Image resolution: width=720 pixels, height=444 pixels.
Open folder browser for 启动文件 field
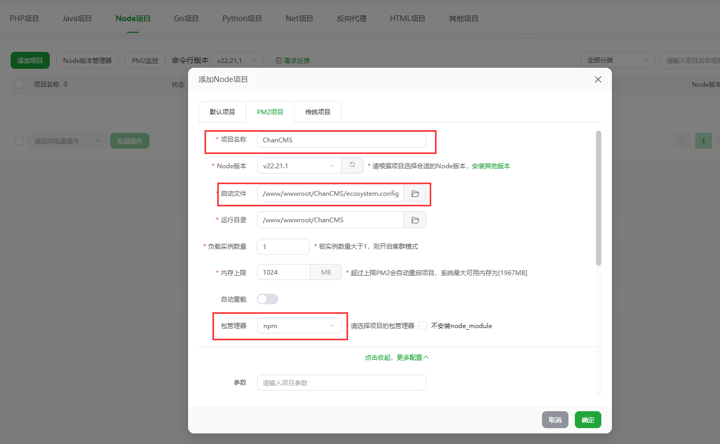tap(415, 193)
